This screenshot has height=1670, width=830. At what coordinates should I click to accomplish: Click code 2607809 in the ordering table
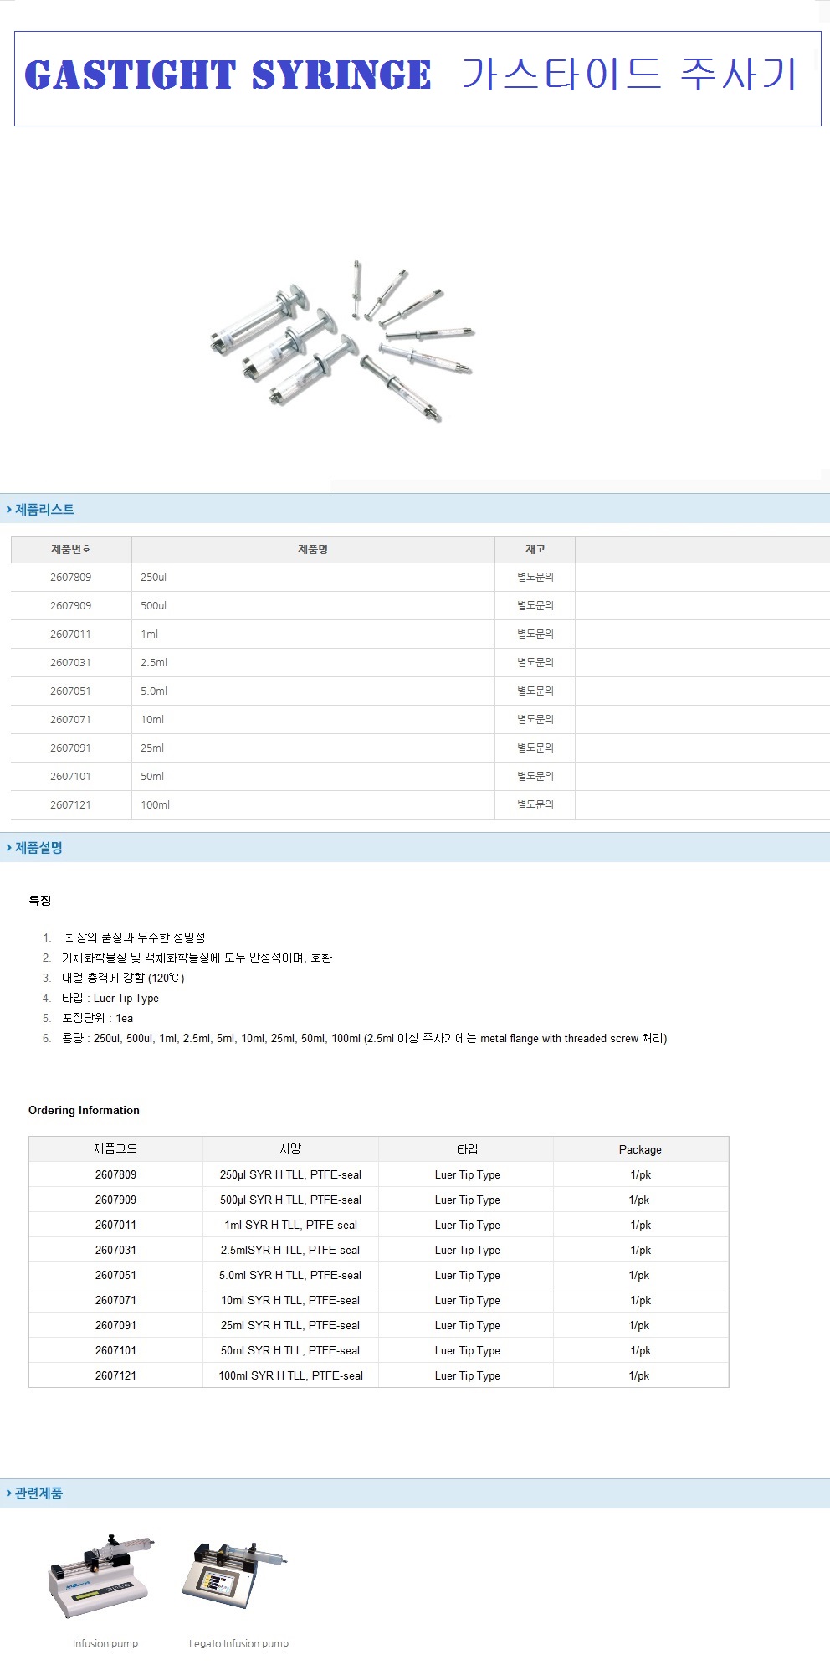point(115,1174)
